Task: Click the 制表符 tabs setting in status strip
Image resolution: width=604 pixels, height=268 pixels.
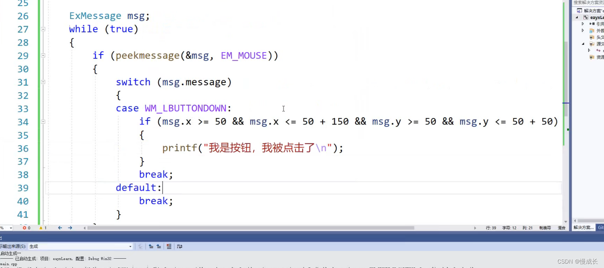Action: pos(545,228)
